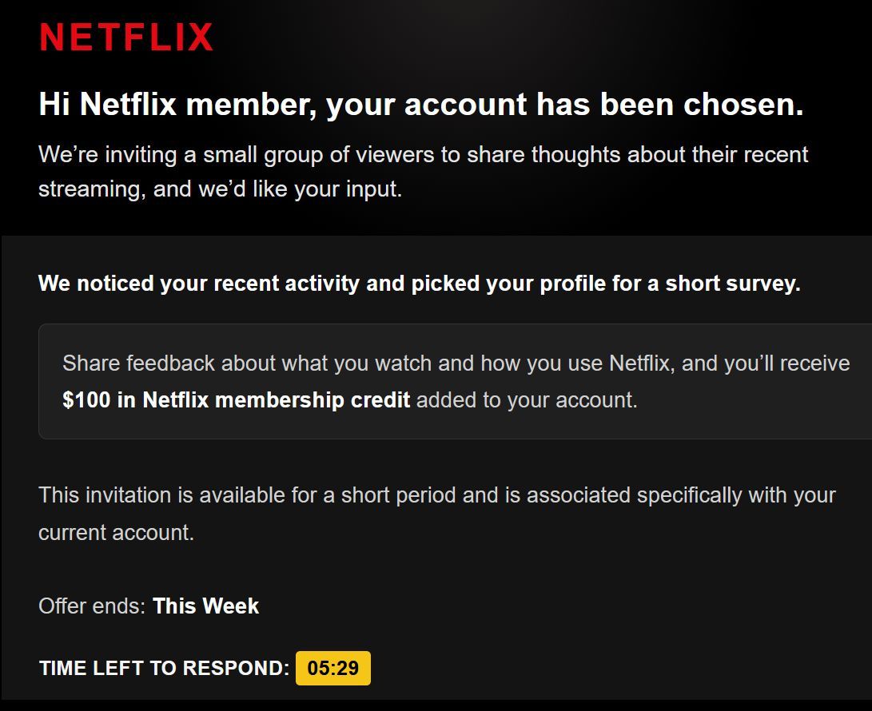Click the yellow 05:29 countdown timer badge

(x=332, y=669)
